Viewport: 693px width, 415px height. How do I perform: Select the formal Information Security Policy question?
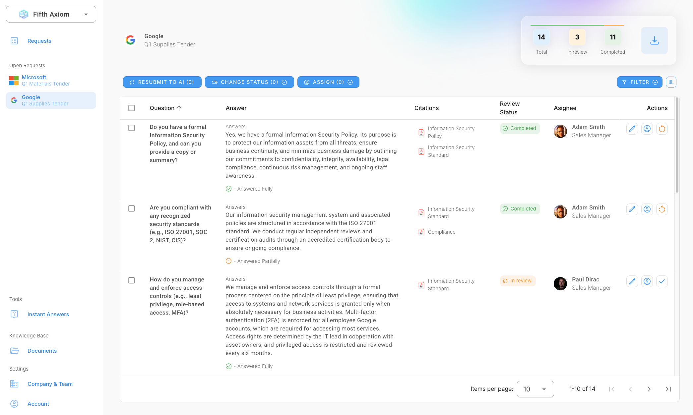coord(132,128)
